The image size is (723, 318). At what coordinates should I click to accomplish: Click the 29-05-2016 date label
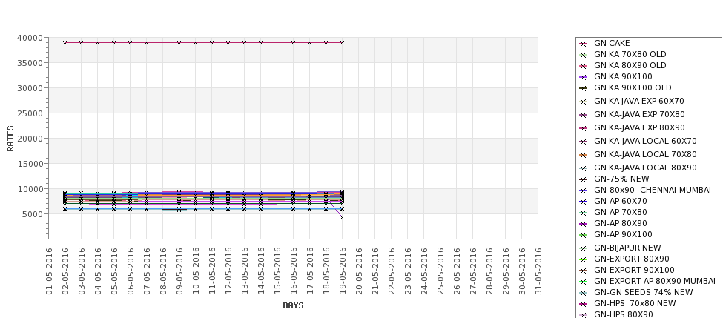[506, 271]
